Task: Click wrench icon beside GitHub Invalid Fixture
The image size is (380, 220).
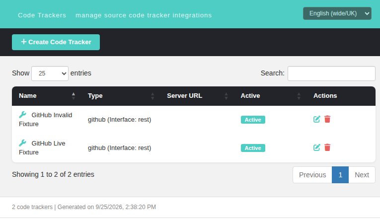Action: (22, 115)
